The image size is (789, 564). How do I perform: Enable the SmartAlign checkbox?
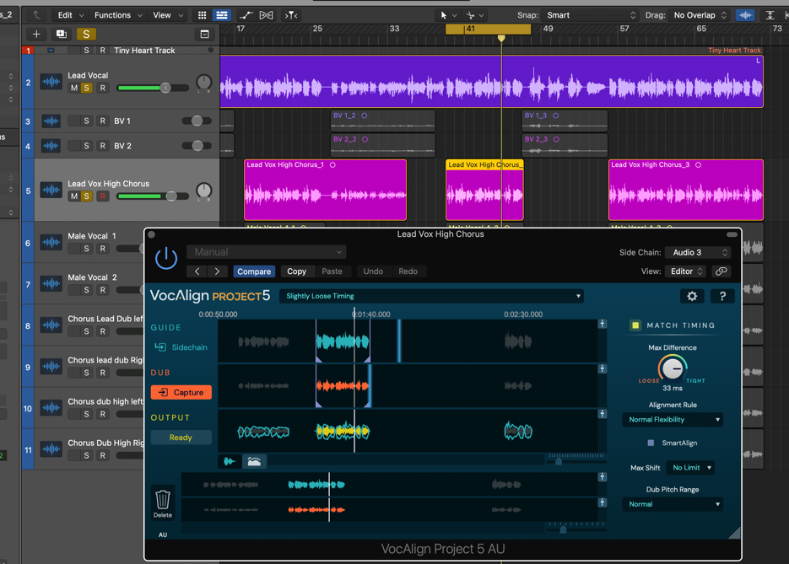pos(651,443)
